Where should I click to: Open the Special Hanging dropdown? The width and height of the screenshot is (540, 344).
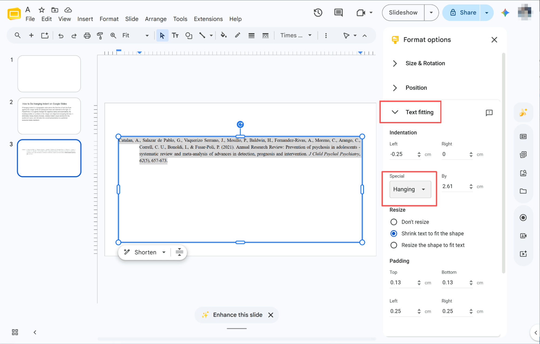pyautogui.click(x=410, y=189)
